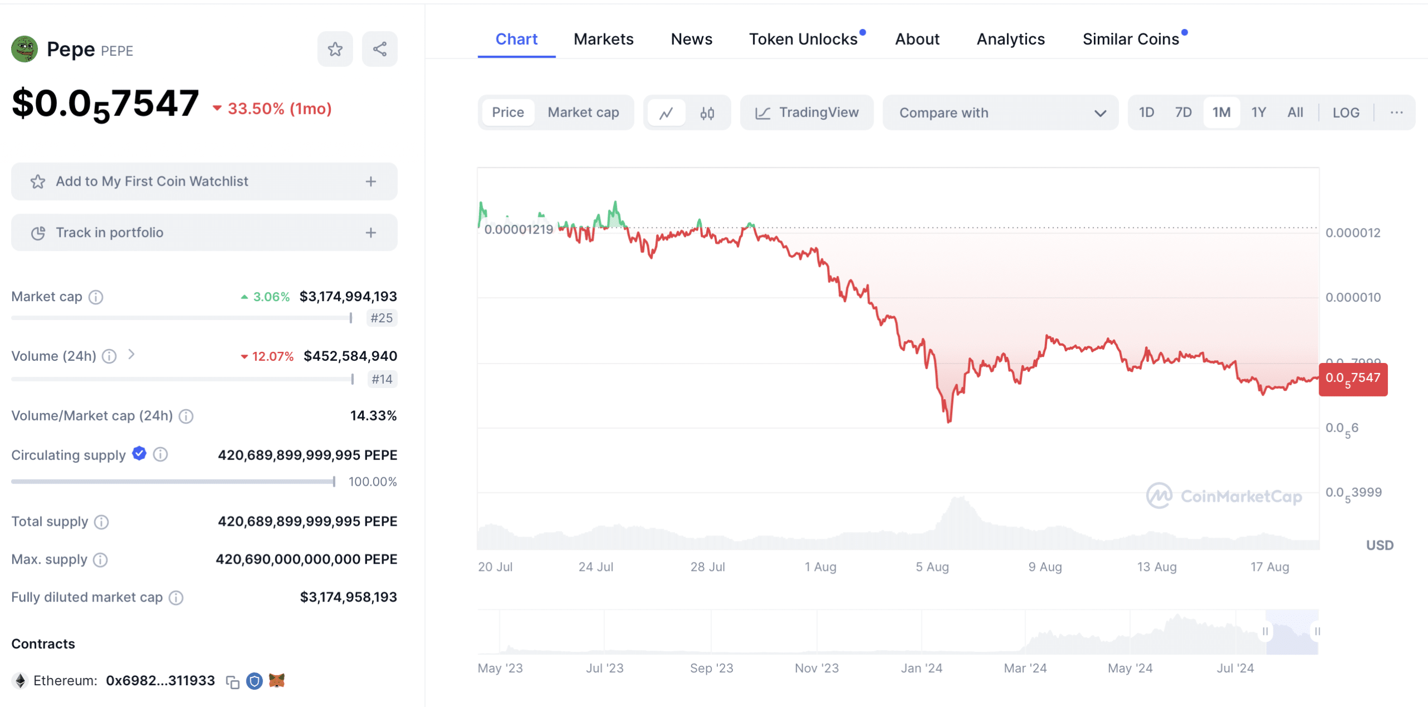Select Price chart mode
1428x707 pixels.
pyautogui.click(x=508, y=113)
